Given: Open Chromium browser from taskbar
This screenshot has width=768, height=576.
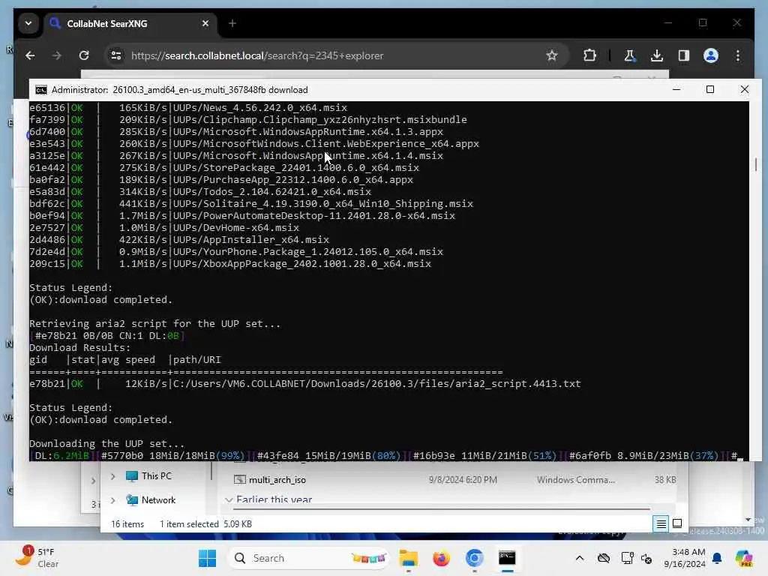Looking at the screenshot, I should (x=474, y=558).
